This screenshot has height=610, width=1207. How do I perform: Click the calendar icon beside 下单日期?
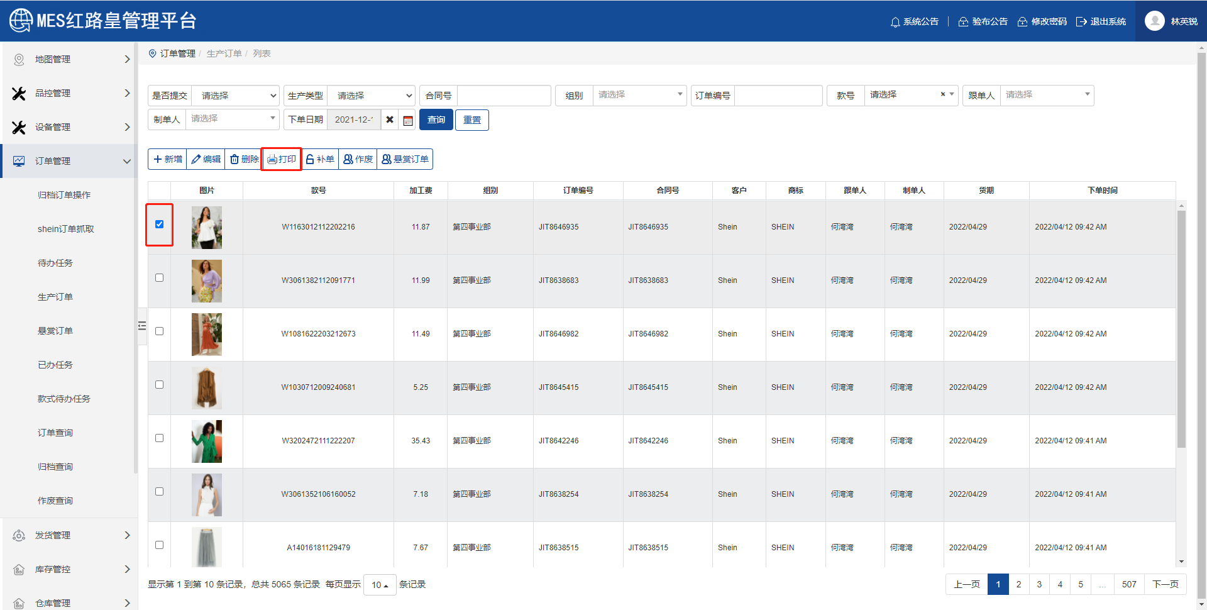(408, 120)
